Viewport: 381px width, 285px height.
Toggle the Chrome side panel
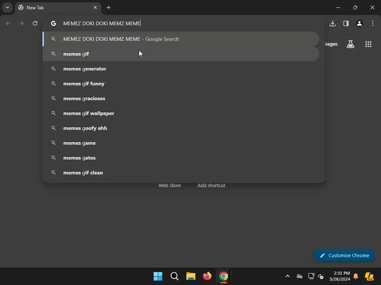[346, 23]
